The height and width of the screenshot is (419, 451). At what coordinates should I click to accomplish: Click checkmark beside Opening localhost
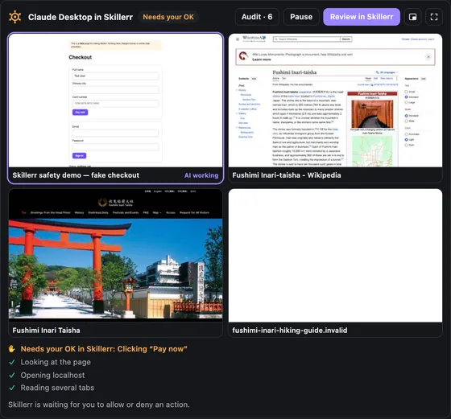pyautogui.click(x=12, y=375)
